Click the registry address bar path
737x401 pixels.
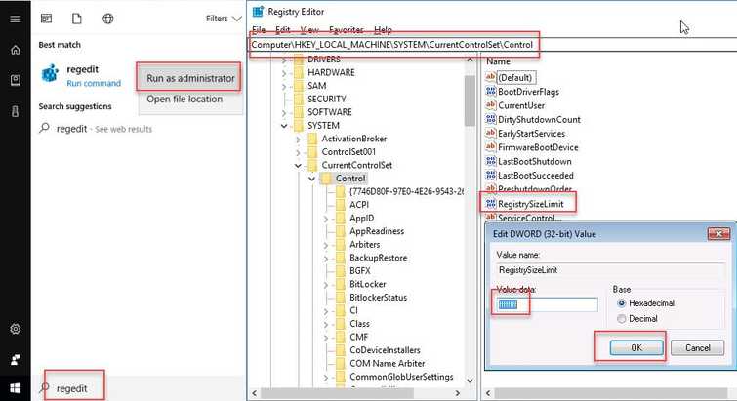tap(392, 45)
